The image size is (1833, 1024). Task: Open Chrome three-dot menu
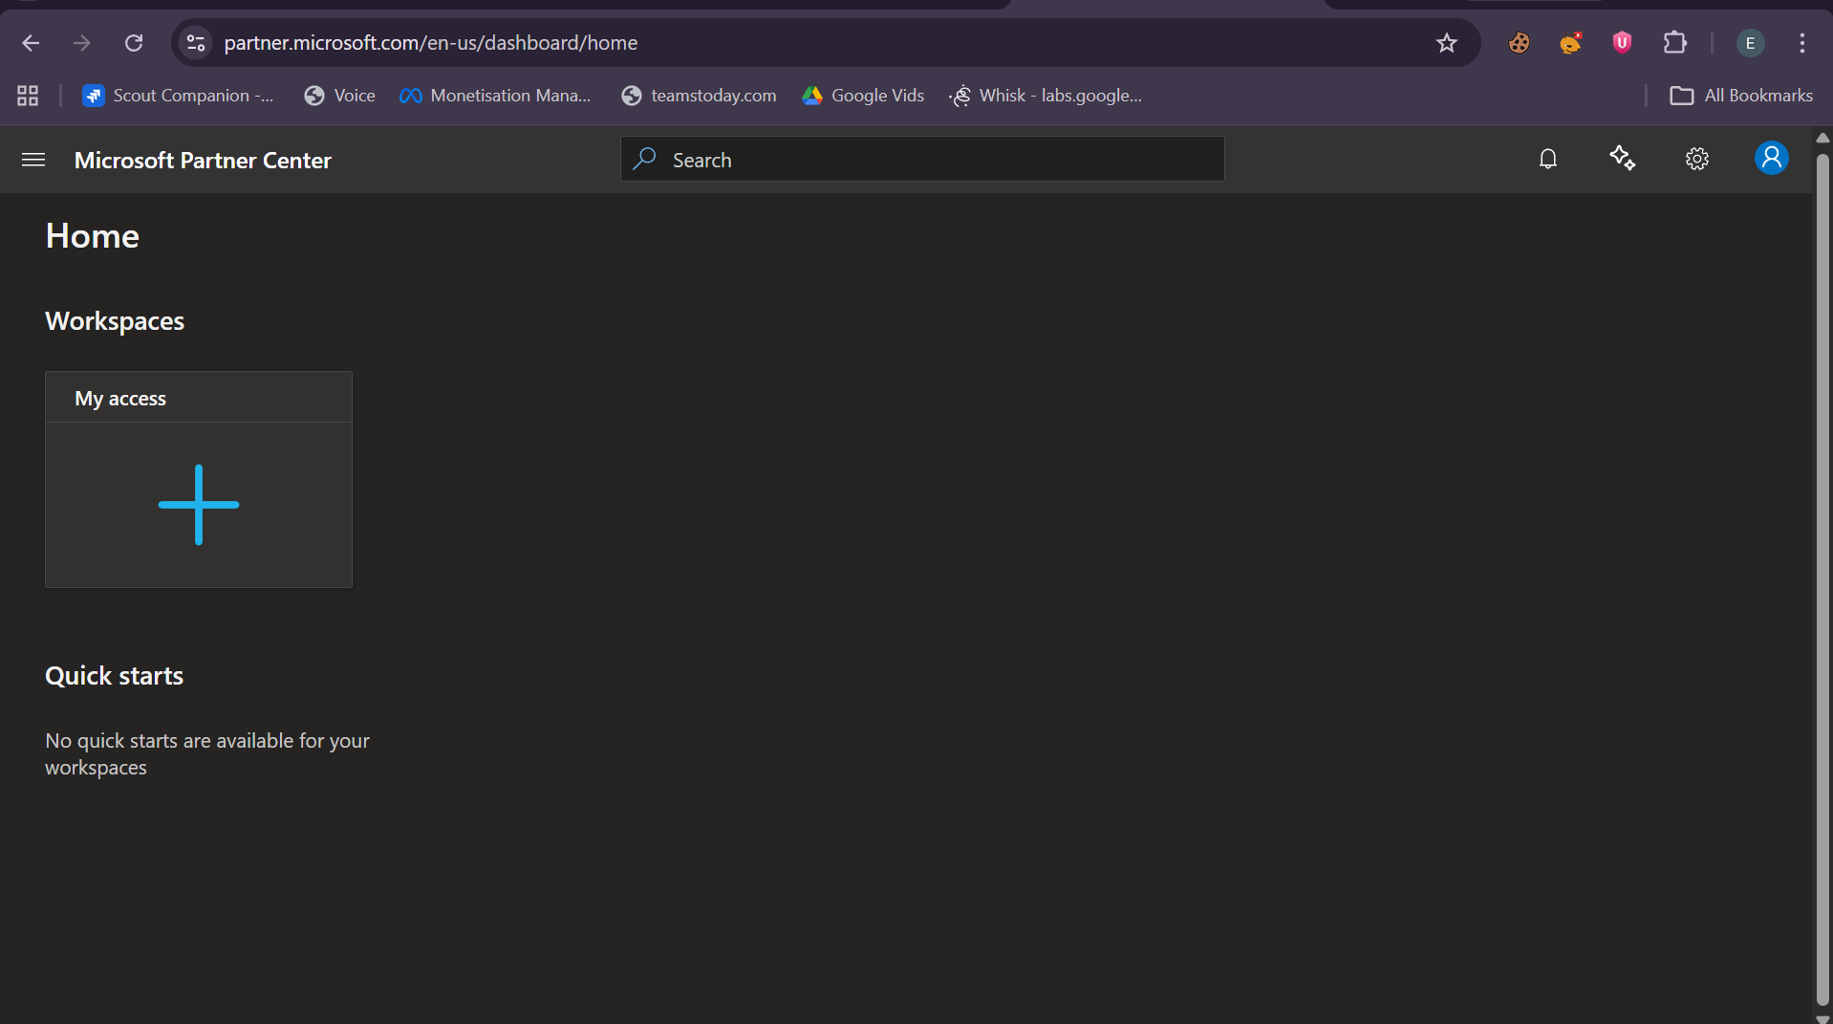click(1802, 43)
